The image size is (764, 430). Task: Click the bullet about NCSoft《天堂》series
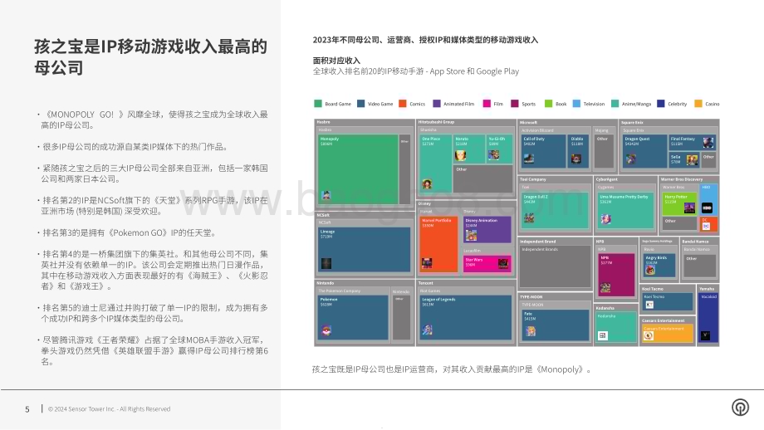coord(153,206)
